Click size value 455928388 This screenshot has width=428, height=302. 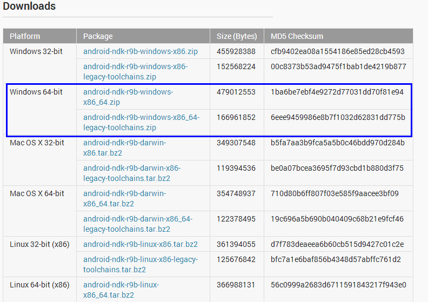click(x=236, y=51)
